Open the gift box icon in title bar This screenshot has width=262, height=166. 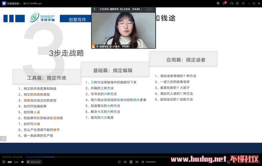(x=218, y=3)
